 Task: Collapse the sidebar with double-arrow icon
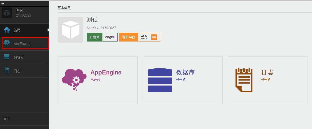click(x=3, y=4)
